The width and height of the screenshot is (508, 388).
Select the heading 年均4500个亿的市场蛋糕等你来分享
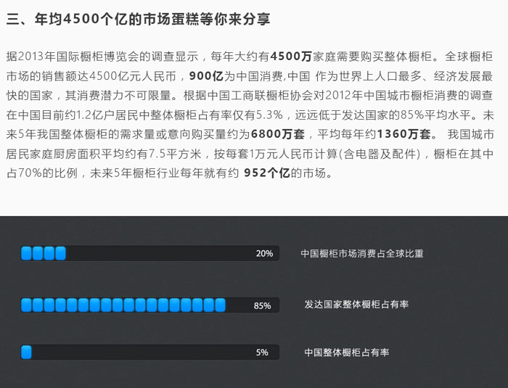tap(138, 20)
